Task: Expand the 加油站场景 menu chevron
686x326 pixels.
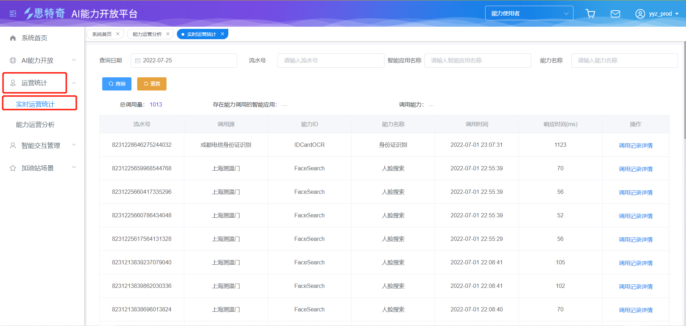Action: [x=74, y=167]
